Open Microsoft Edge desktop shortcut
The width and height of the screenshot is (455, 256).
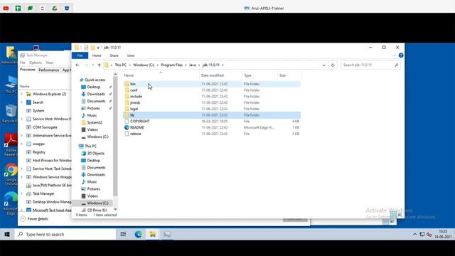pos(11,203)
